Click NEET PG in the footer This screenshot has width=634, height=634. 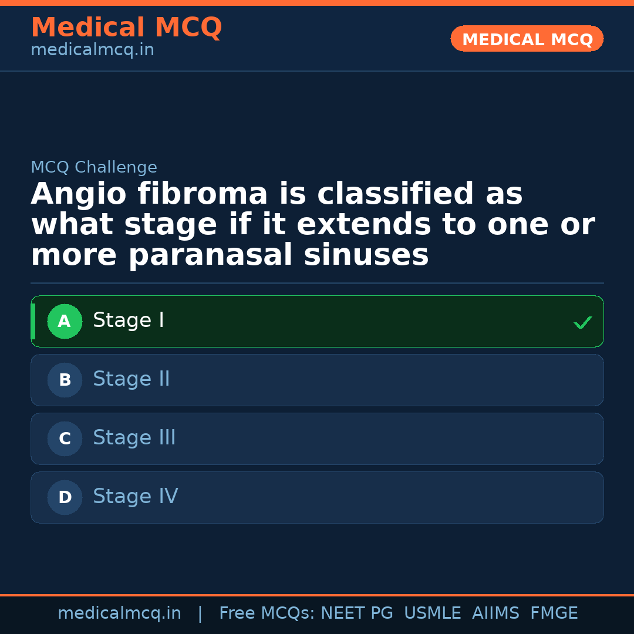click(x=357, y=613)
